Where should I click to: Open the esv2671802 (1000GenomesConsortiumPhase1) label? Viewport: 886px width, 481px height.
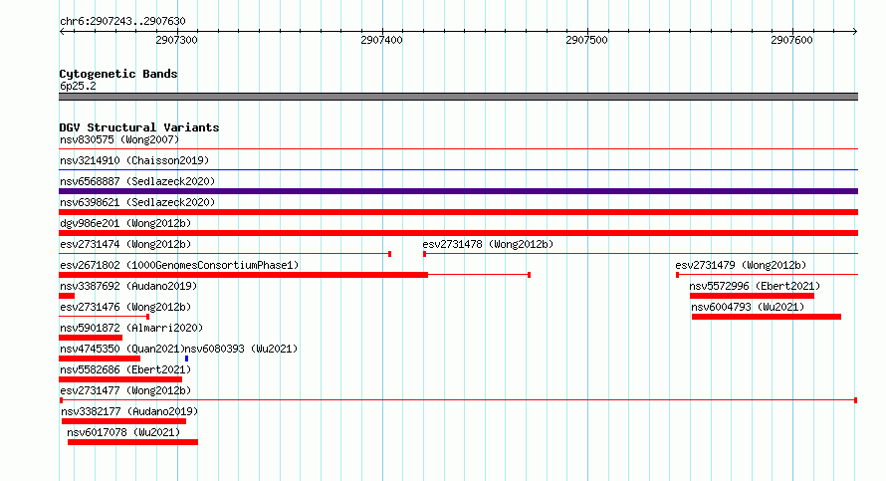click(x=179, y=265)
